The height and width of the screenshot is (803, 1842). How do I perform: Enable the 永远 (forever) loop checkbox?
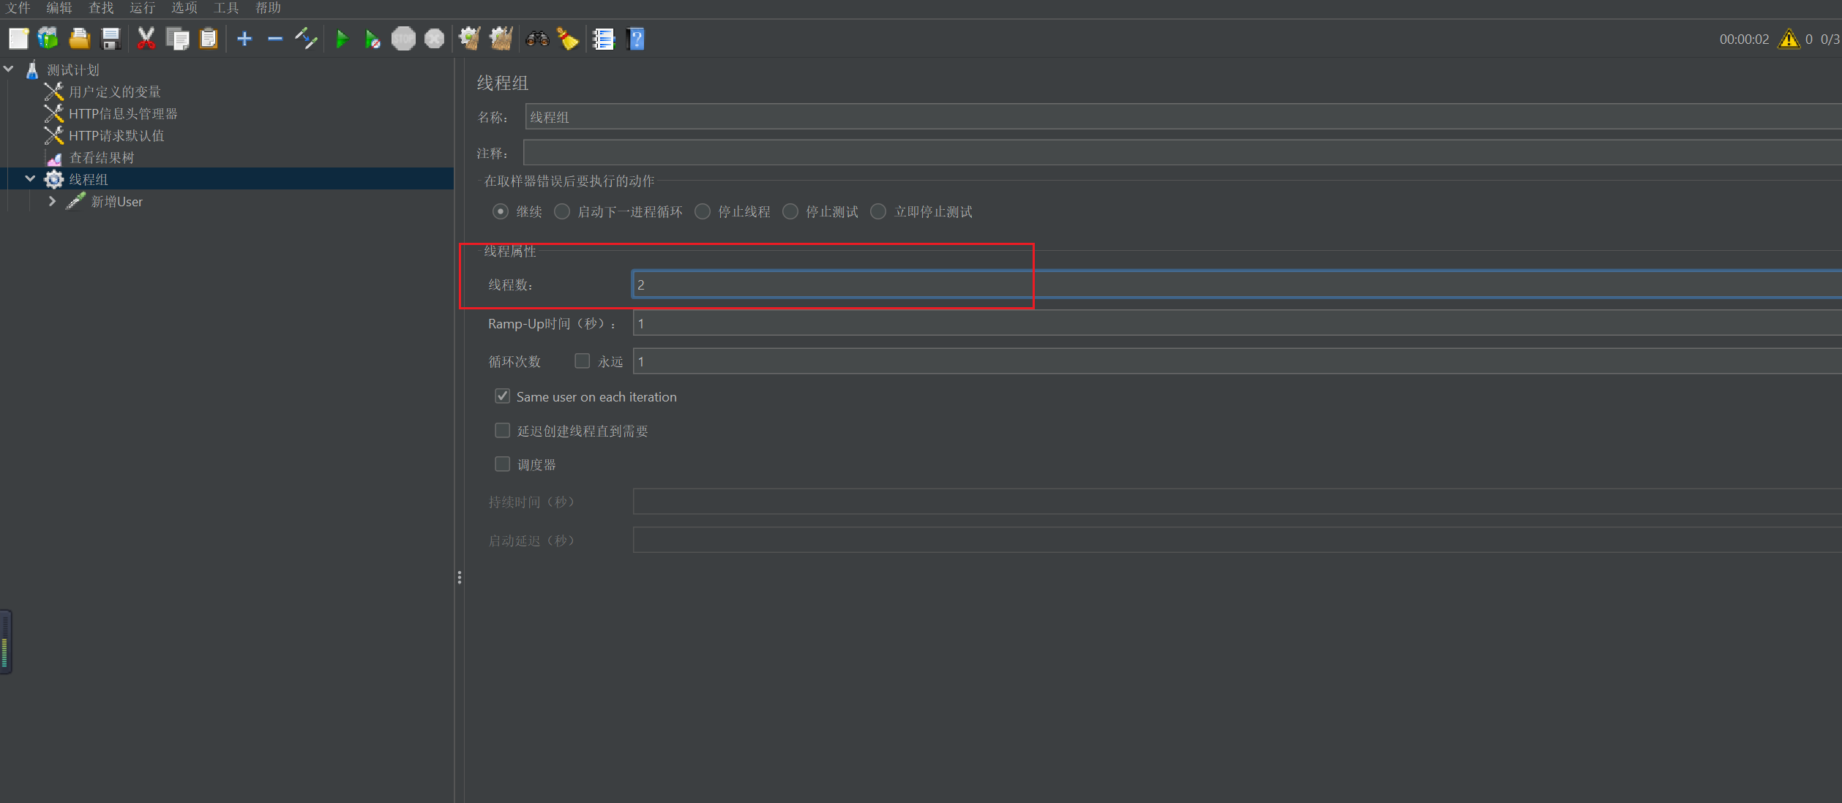582,361
